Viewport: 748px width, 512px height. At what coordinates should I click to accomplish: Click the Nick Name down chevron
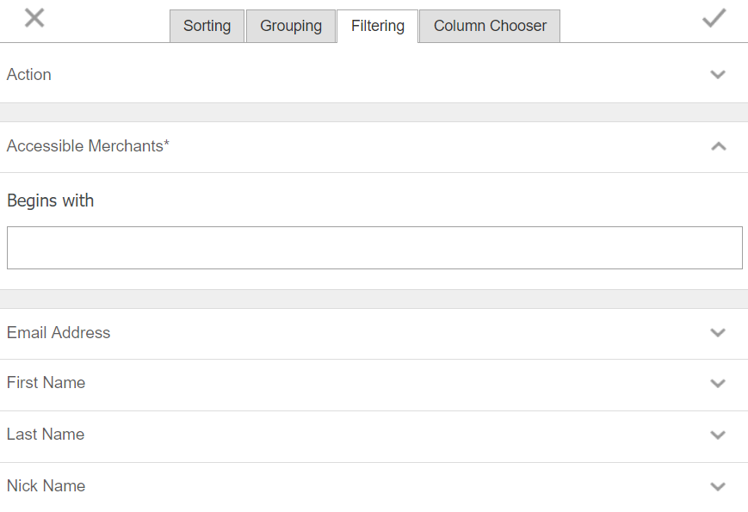tap(718, 487)
